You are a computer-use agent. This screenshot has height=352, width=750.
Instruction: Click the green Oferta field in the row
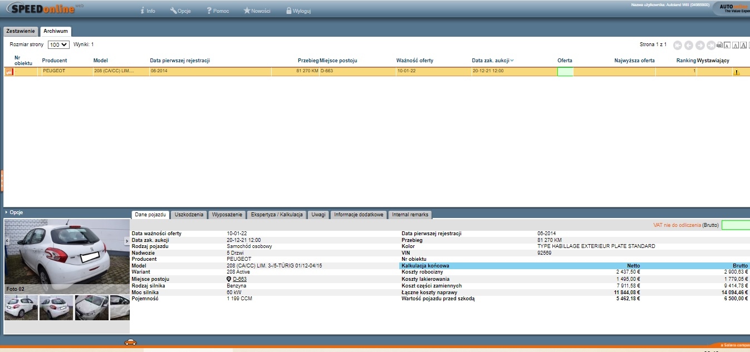(565, 72)
